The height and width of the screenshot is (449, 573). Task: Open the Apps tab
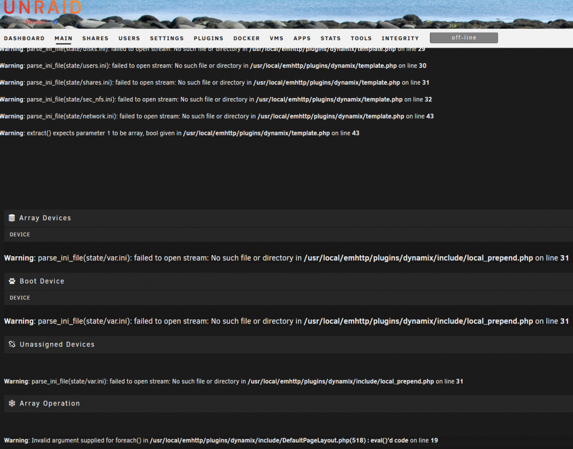pyautogui.click(x=302, y=38)
